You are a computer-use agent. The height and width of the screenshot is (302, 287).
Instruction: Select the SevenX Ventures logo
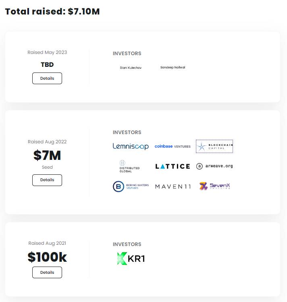click(214, 186)
